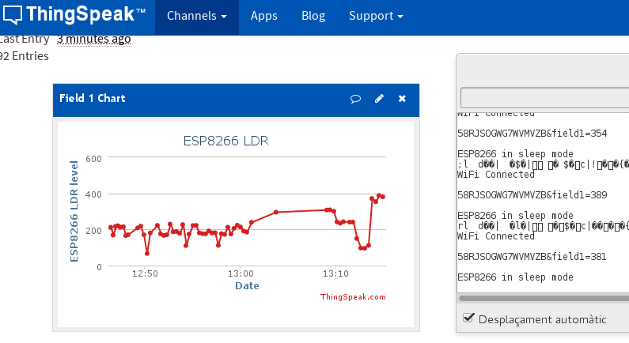629x343 pixels.
Task: Click the Entries count text
Action: pos(24,56)
